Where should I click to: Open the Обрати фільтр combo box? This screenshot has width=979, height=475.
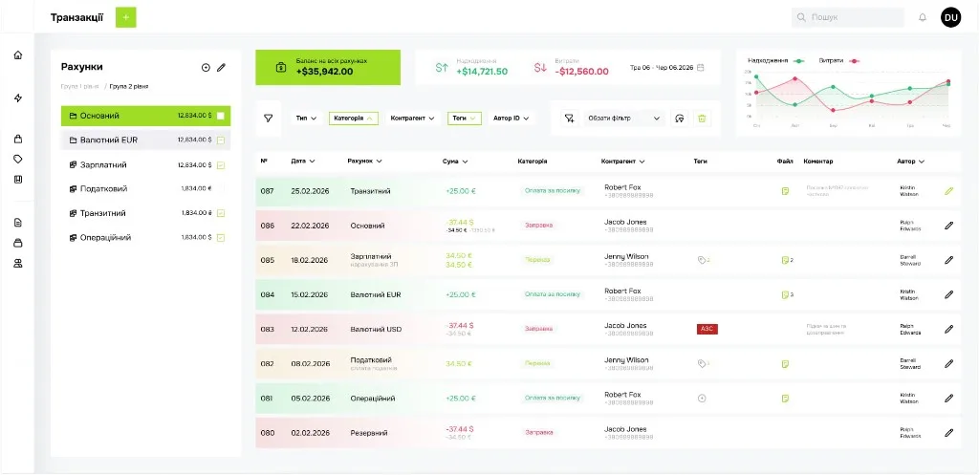point(623,118)
